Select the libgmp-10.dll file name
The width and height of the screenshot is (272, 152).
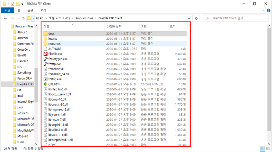[57, 100]
